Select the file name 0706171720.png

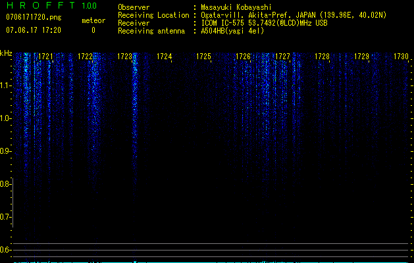(34, 17)
